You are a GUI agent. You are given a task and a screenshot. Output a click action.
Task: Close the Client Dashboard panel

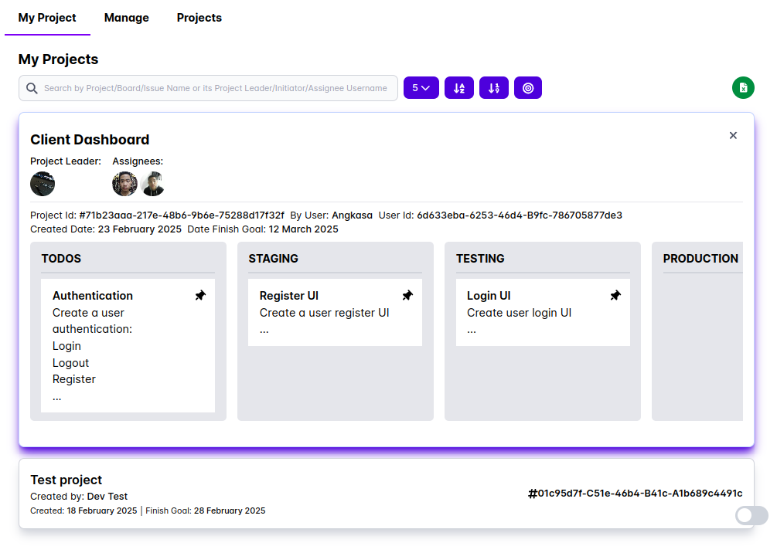[x=733, y=135]
